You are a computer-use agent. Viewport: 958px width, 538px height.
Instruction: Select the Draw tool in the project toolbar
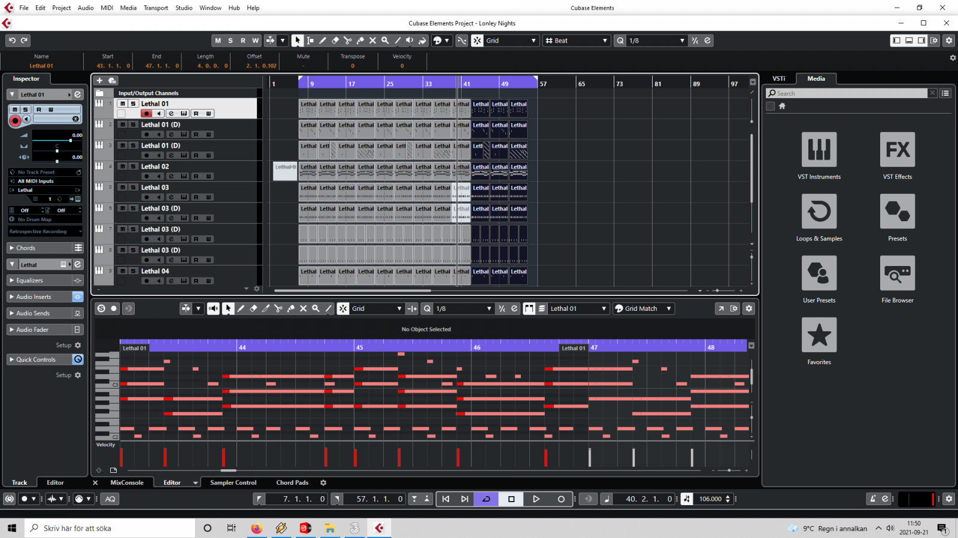click(x=323, y=40)
